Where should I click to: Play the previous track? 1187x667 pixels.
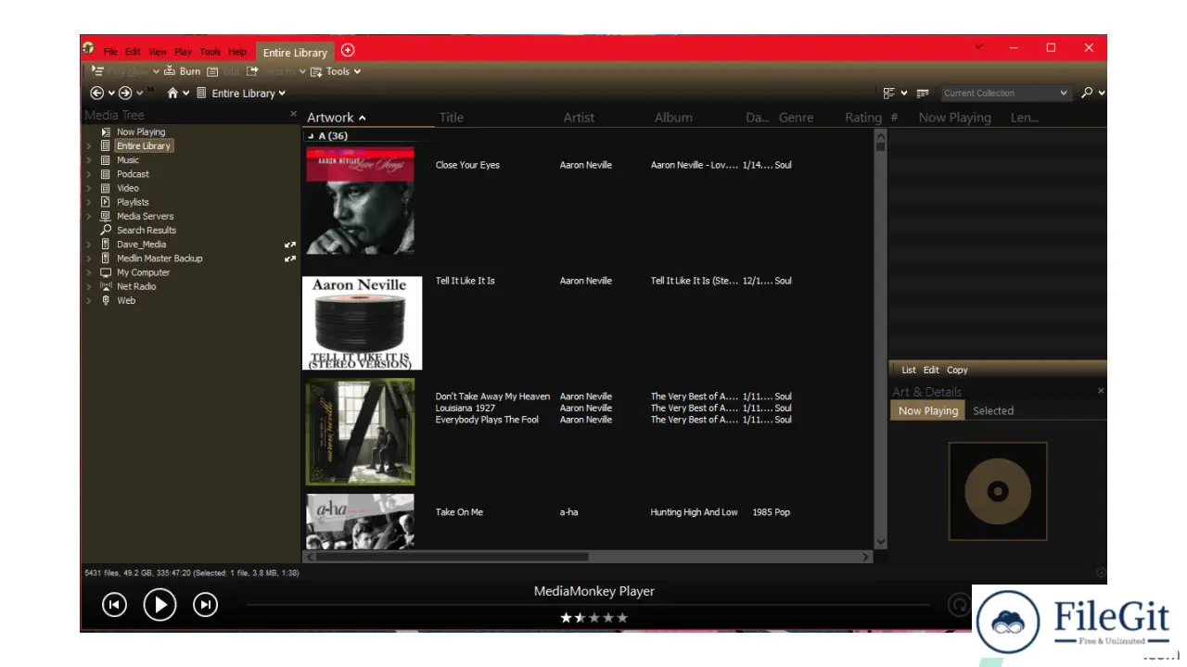pos(114,605)
